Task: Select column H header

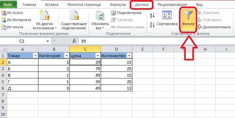Action: [205, 49]
